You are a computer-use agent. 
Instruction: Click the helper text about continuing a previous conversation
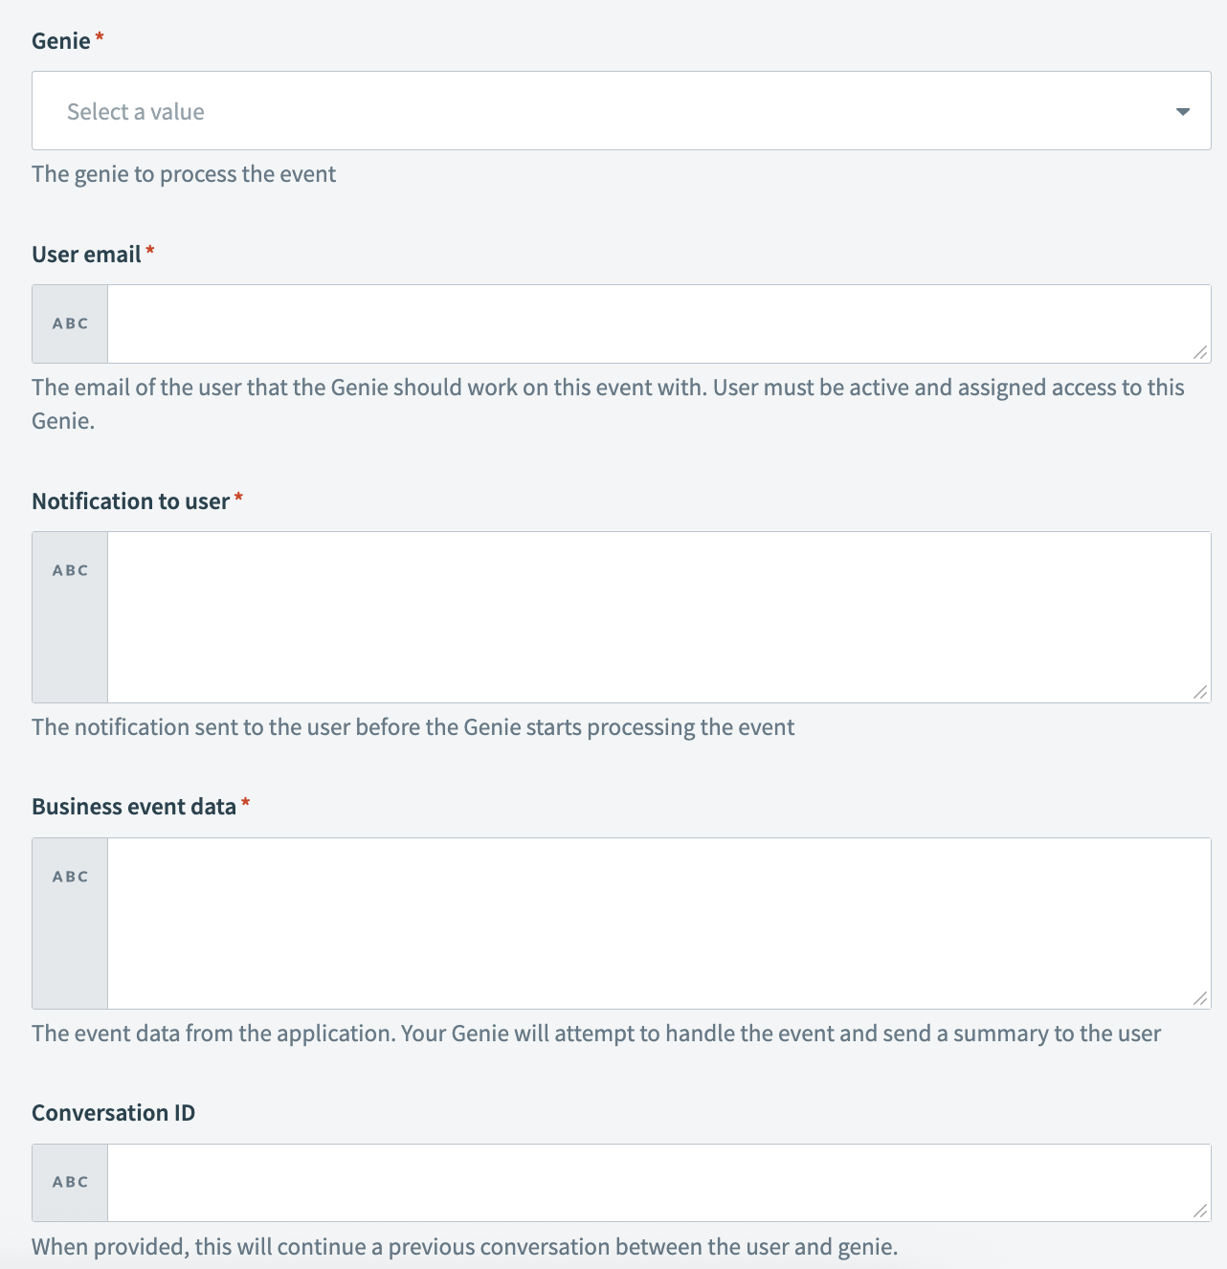(465, 1247)
